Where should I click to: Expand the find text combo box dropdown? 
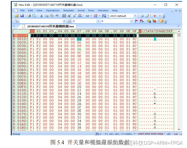(64, 21)
